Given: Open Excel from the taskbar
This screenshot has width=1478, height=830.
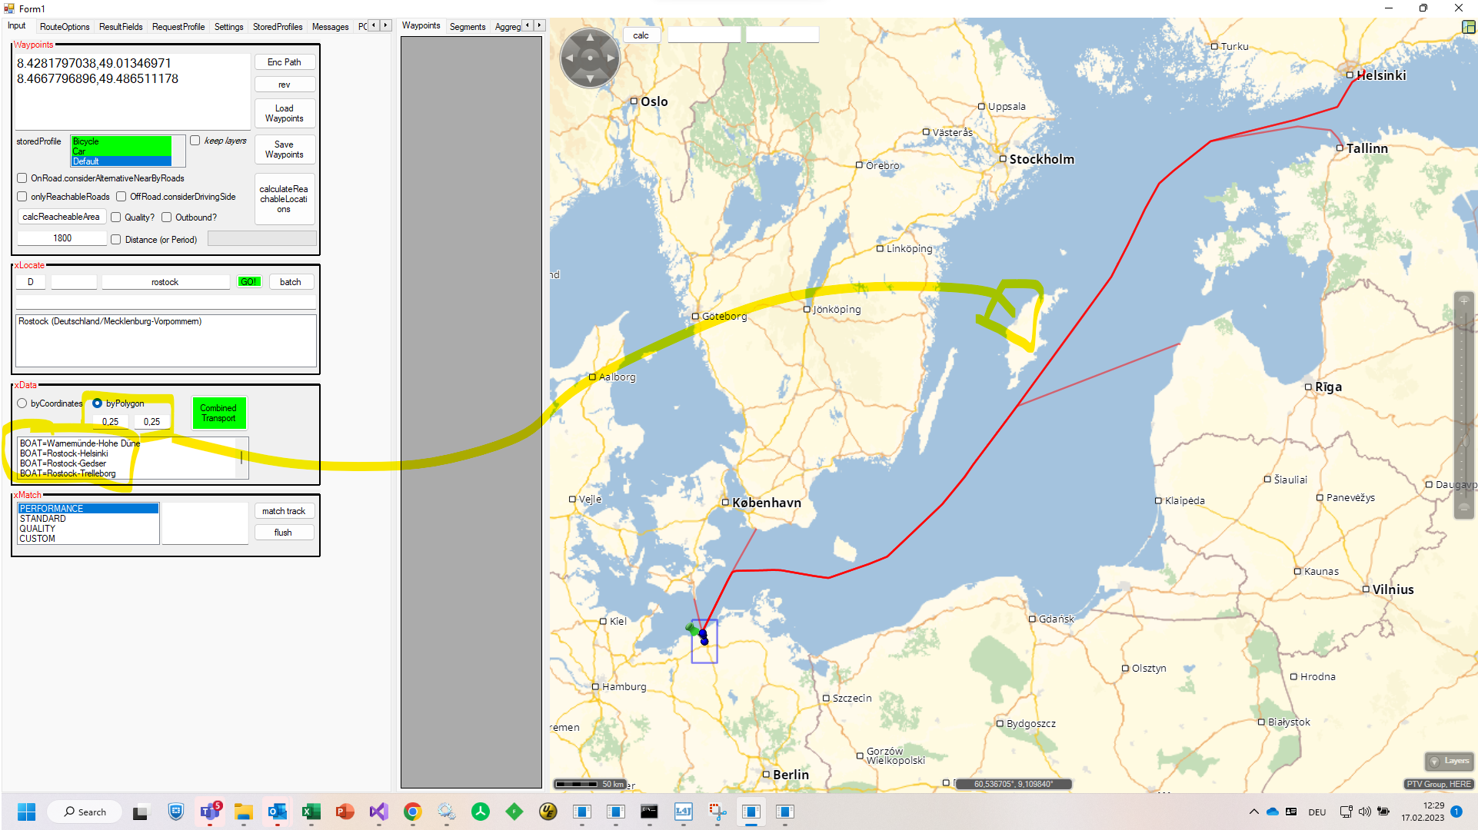Looking at the screenshot, I should (311, 812).
